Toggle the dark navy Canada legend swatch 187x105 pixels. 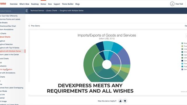182,61
